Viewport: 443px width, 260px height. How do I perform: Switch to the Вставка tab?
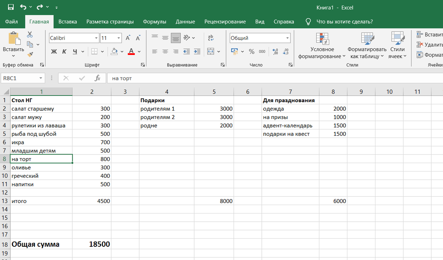coord(68,21)
